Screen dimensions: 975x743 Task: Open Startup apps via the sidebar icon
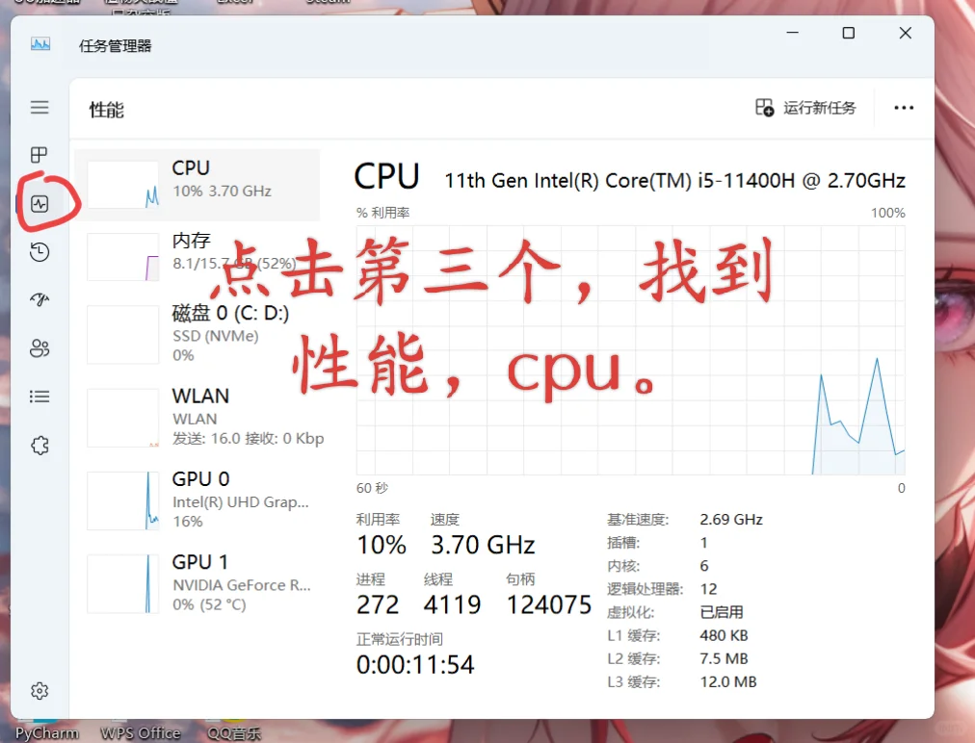[x=40, y=299]
